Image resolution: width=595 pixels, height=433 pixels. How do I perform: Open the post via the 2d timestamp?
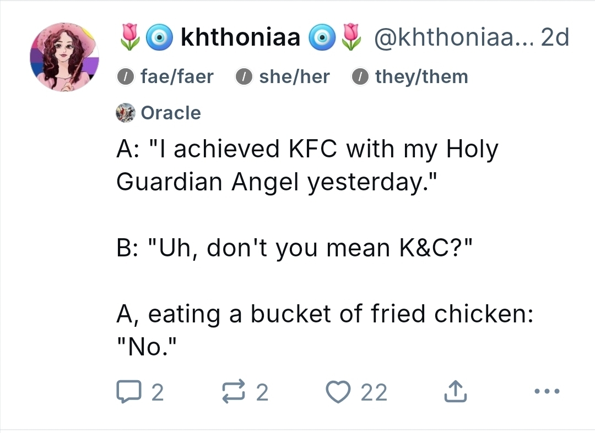click(555, 38)
